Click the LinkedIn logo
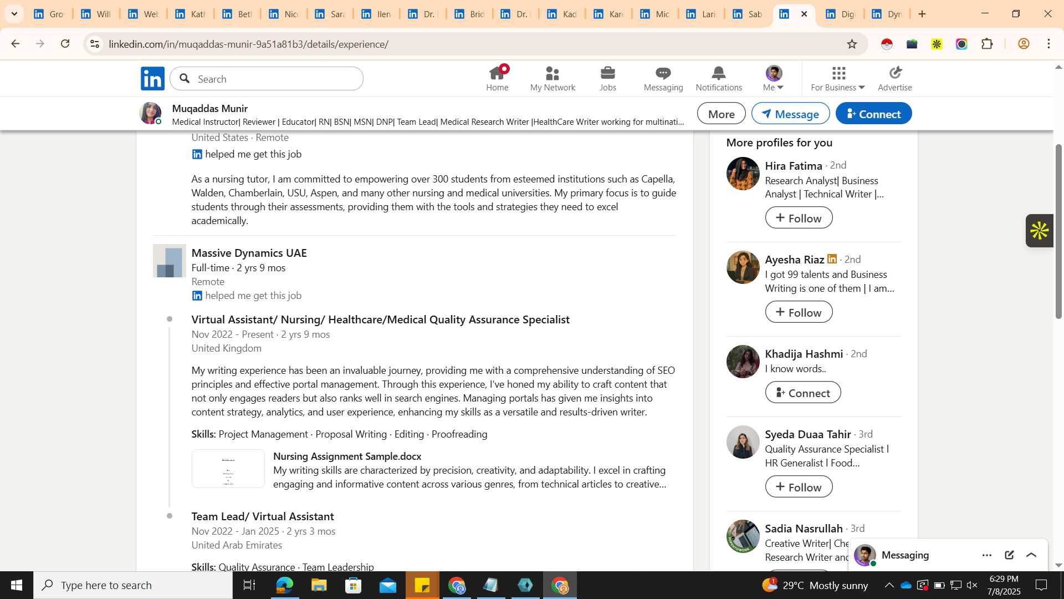 [152, 78]
